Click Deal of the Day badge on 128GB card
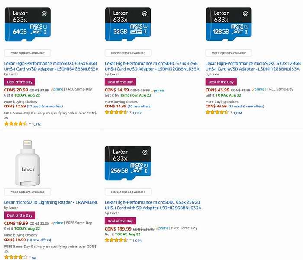Viewport: 303px width, 260px height. (x=221, y=82)
